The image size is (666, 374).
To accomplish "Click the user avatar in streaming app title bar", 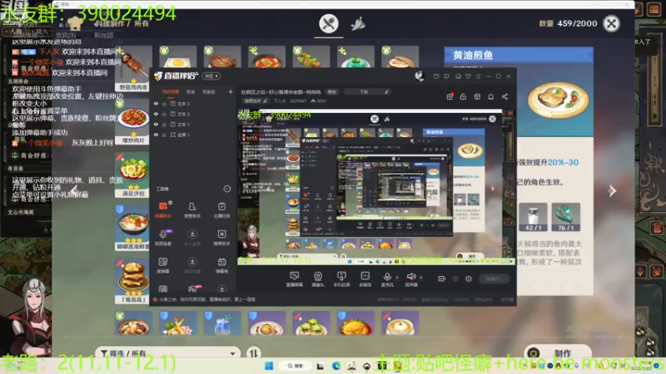I will click(420, 76).
